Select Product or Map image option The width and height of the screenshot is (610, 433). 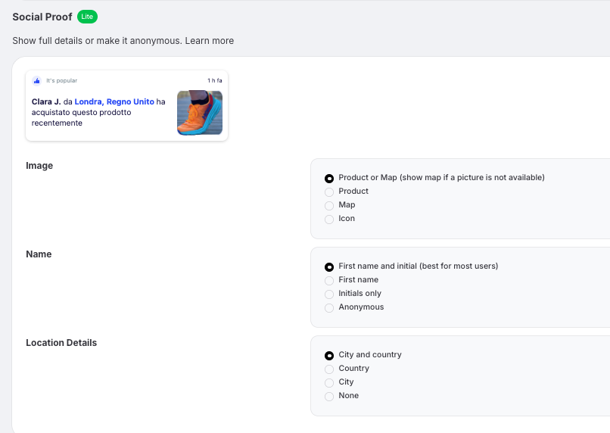coord(329,179)
